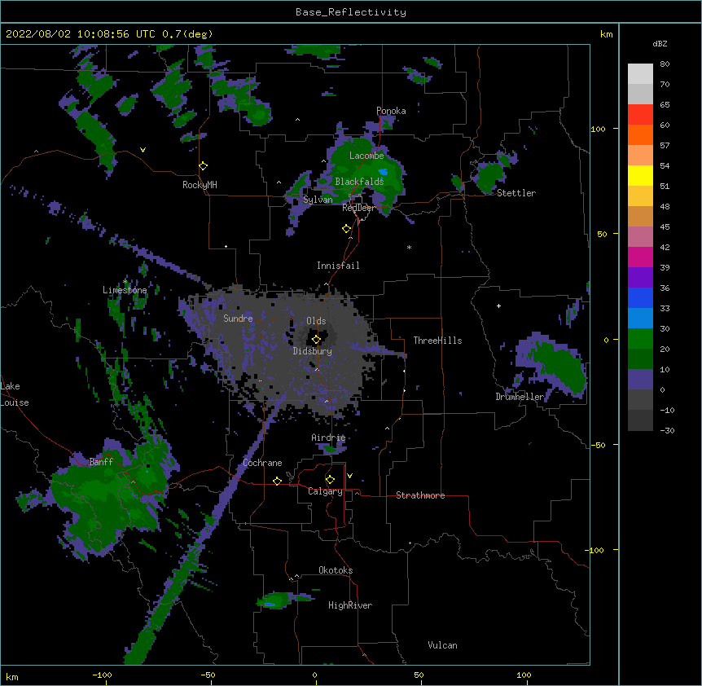Click the Stettler city label
Viewport: 702px width, 686px height.
[x=516, y=193]
